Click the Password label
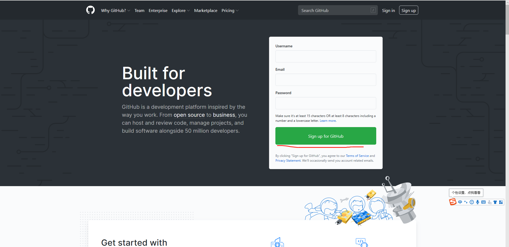 [283, 93]
